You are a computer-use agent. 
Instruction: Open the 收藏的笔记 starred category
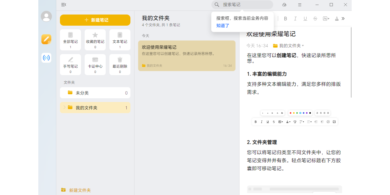(95, 40)
